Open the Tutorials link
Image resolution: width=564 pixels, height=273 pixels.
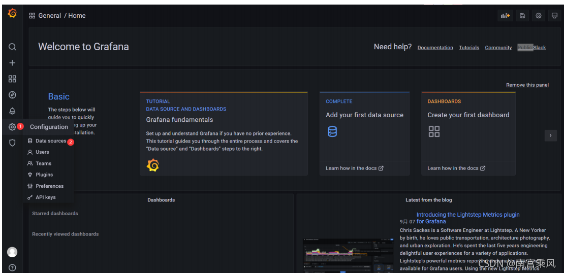469,47
